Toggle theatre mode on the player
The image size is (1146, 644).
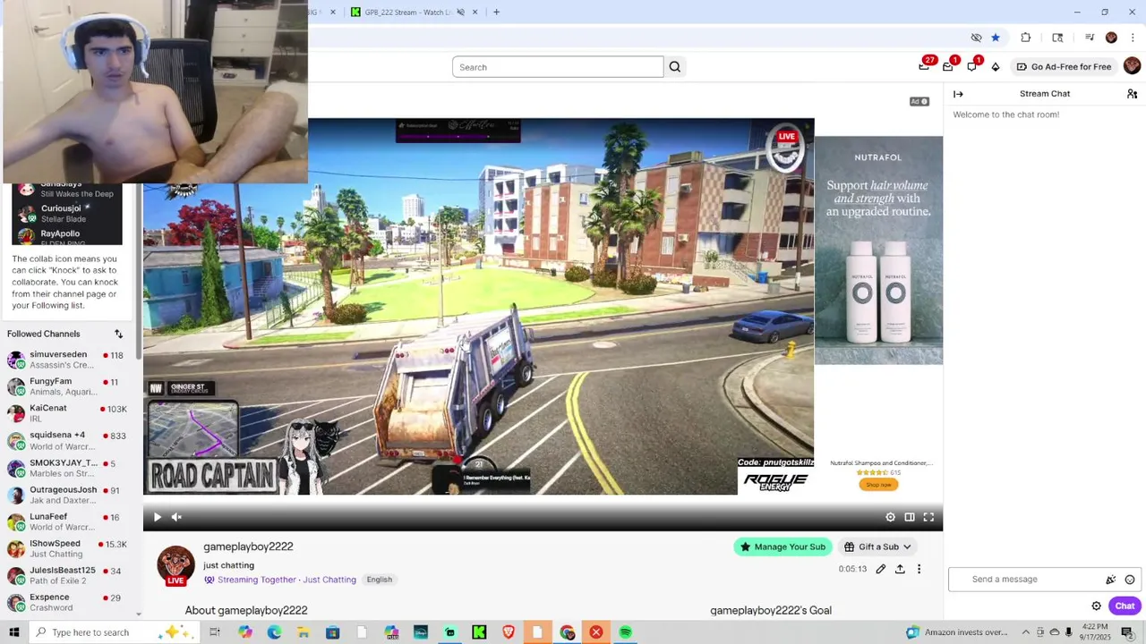(x=910, y=517)
